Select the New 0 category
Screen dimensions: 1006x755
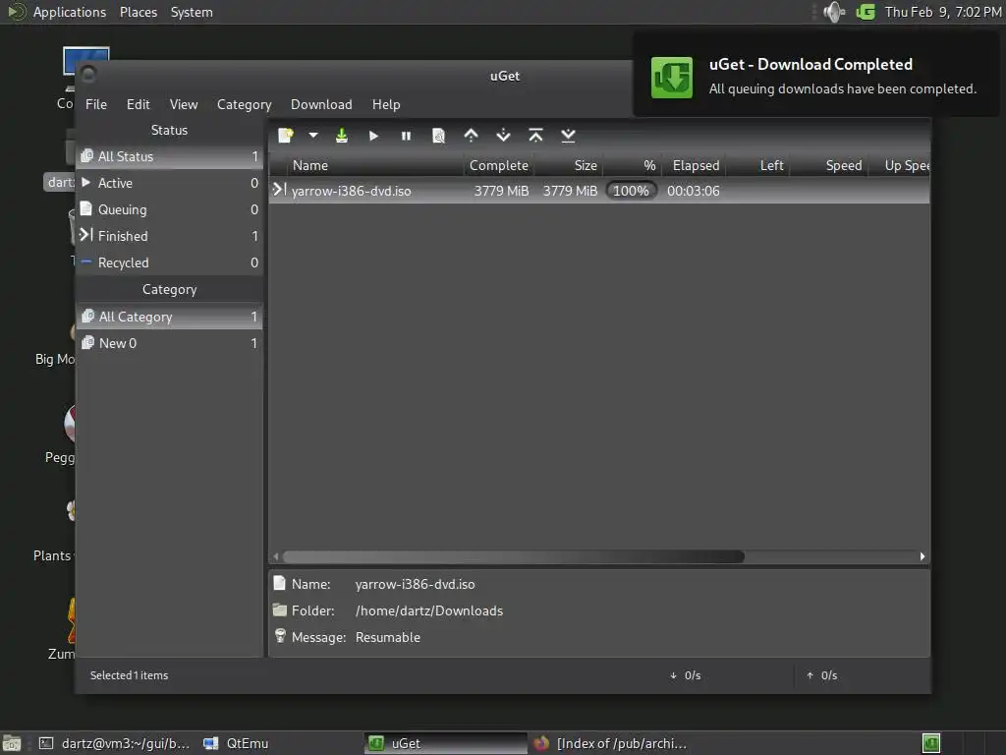coord(169,343)
